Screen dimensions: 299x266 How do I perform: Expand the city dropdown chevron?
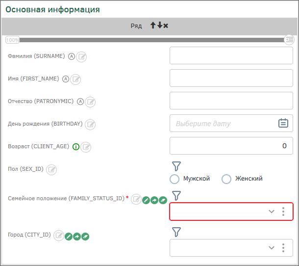pyautogui.click(x=272, y=248)
